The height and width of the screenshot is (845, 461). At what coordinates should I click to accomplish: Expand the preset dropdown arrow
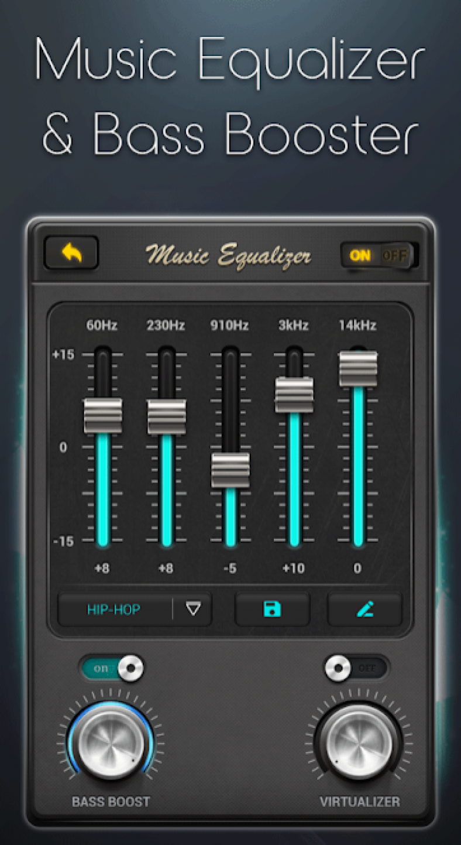click(x=193, y=610)
